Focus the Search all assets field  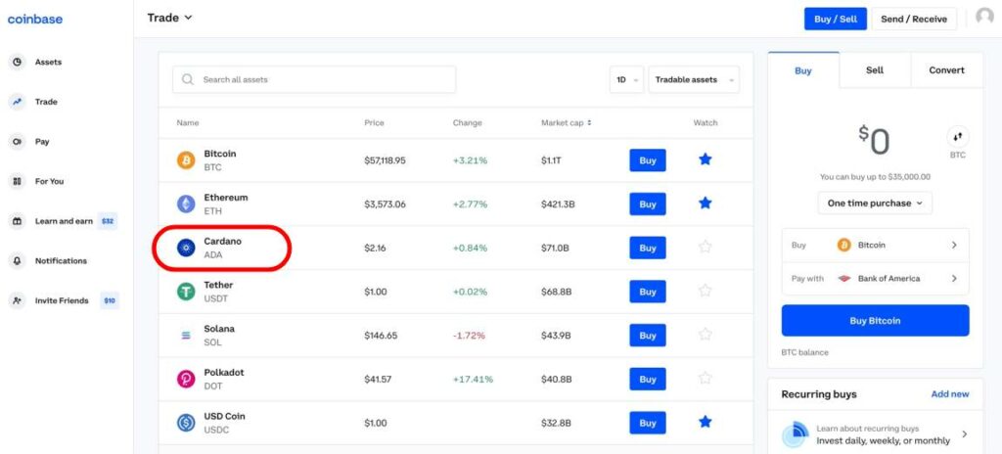tap(314, 80)
